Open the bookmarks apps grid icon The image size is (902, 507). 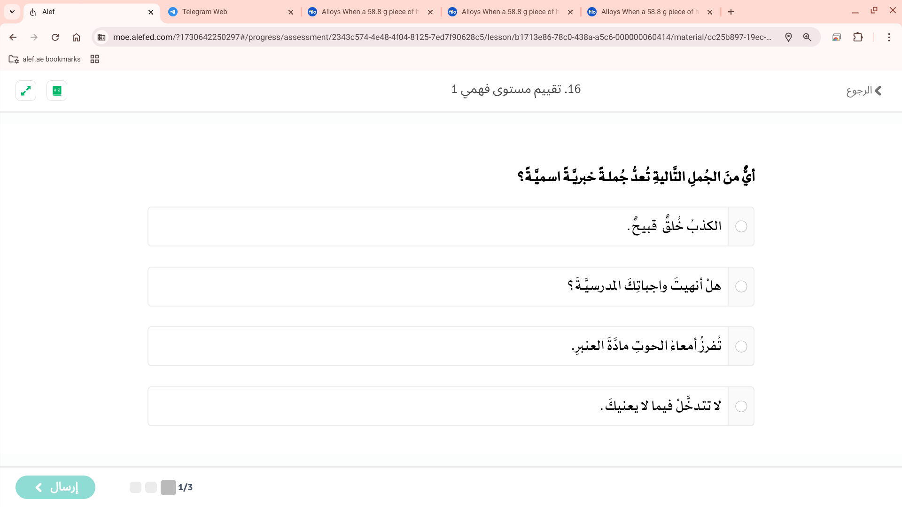[94, 59]
